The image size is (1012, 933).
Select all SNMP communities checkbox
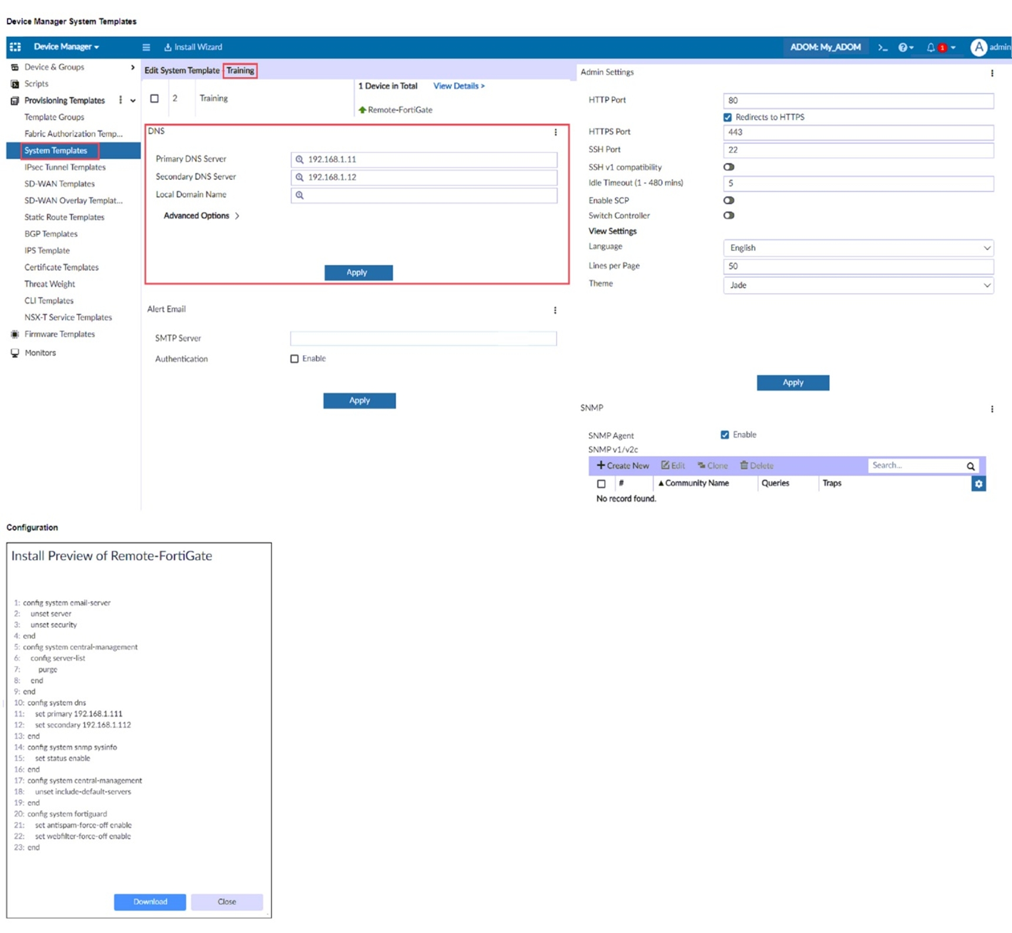601,484
